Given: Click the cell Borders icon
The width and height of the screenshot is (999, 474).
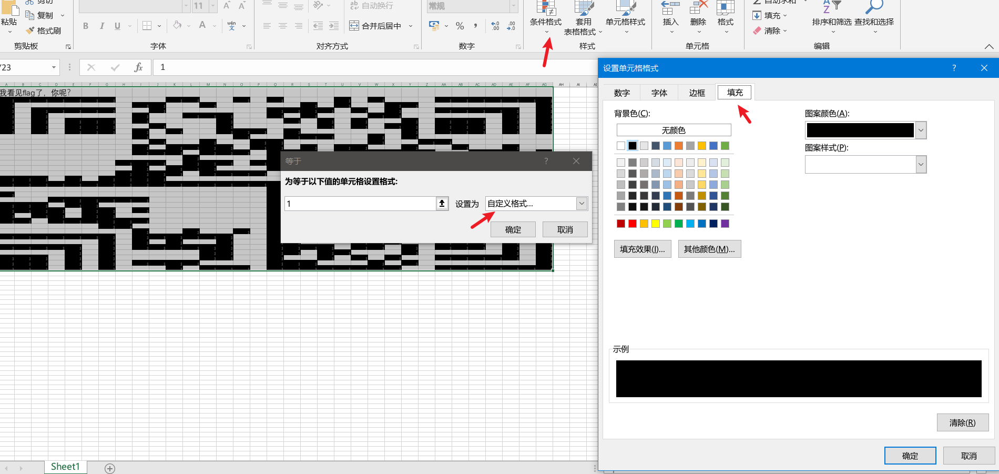Looking at the screenshot, I should point(147,25).
